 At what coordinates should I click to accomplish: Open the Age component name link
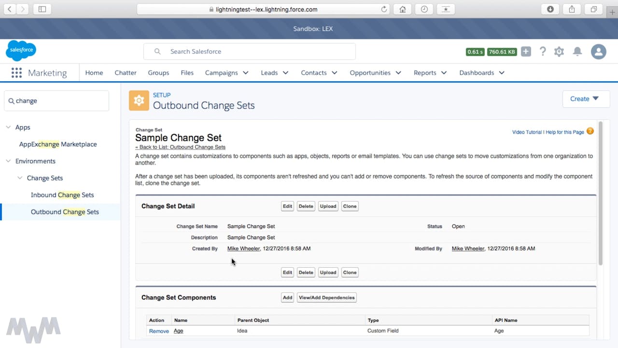click(178, 331)
